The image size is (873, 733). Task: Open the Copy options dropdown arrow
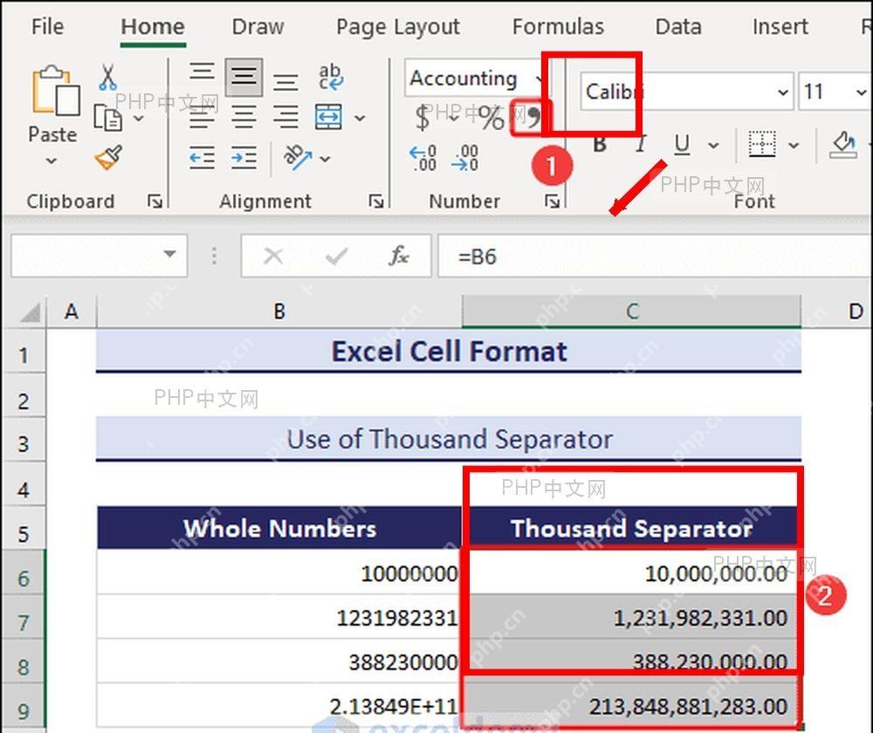click(x=139, y=118)
